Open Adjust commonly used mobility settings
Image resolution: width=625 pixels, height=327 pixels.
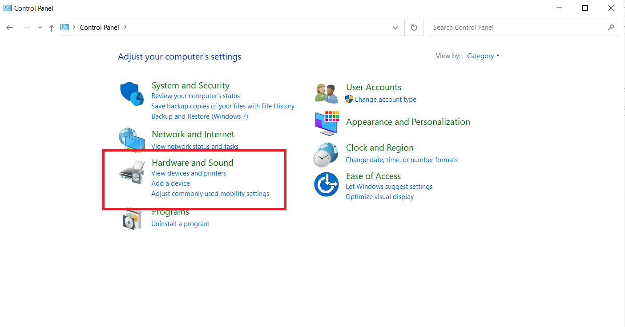[x=210, y=194]
